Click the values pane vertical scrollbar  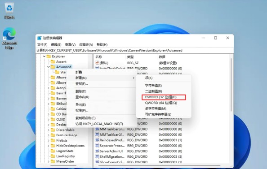[x=231, y=85]
